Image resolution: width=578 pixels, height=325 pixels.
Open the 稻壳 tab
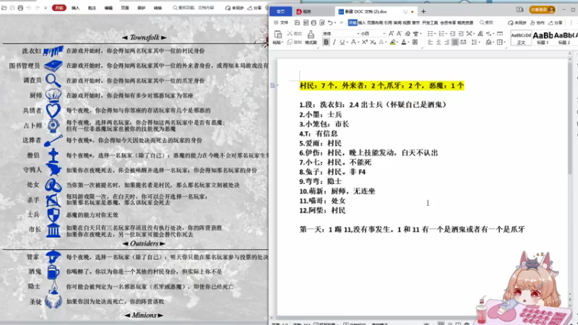pyautogui.click(x=304, y=12)
